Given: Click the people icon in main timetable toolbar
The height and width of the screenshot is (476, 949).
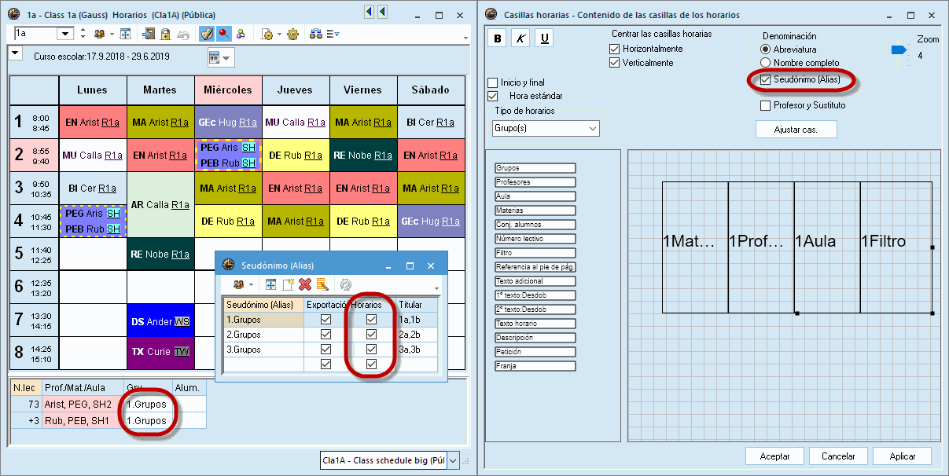Looking at the screenshot, I should pos(99,34).
